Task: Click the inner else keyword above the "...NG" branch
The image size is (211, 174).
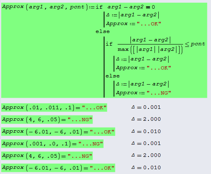Action: (x=112, y=76)
